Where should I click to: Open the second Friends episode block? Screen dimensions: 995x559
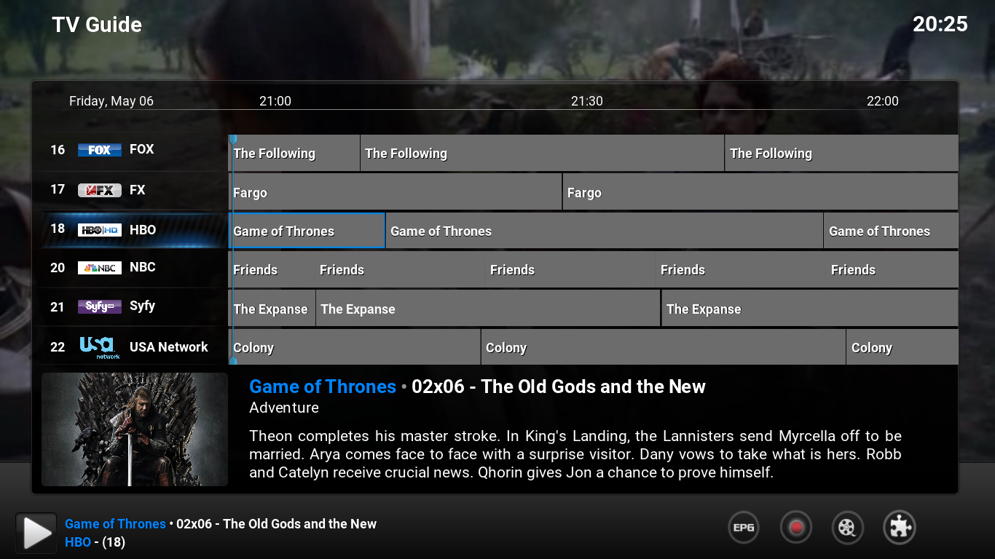point(401,269)
